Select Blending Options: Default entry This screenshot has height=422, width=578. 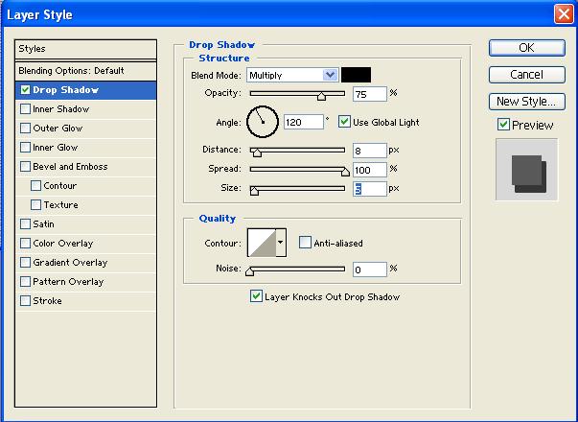tap(85, 71)
